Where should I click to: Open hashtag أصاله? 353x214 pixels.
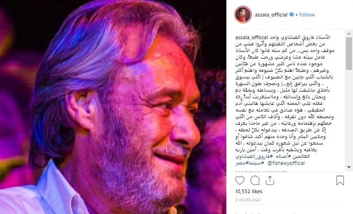click(282, 156)
